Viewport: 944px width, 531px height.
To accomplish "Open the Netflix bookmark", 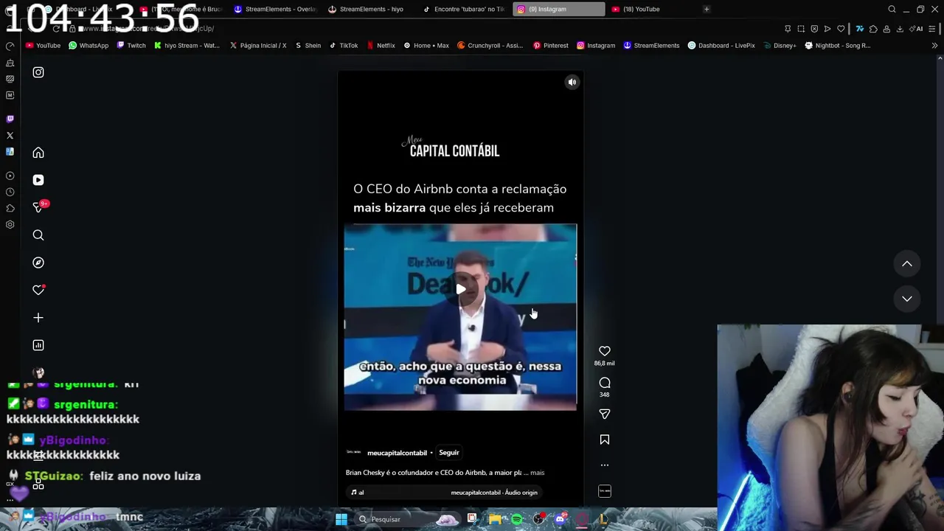I will click(x=381, y=46).
